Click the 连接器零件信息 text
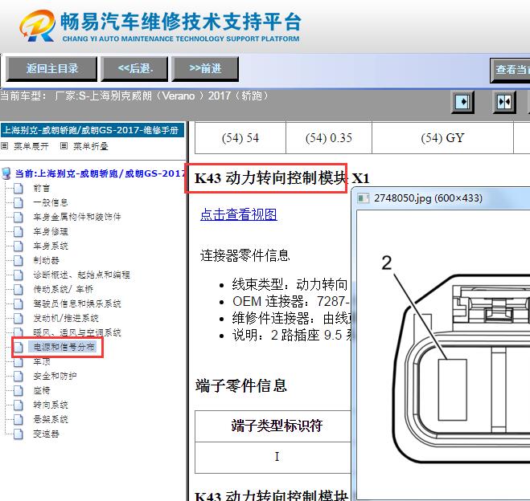The image size is (530, 501). 245,256
